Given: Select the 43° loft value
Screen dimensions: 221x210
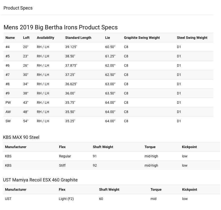Looking at the screenshot, I should tap(26, 102).
